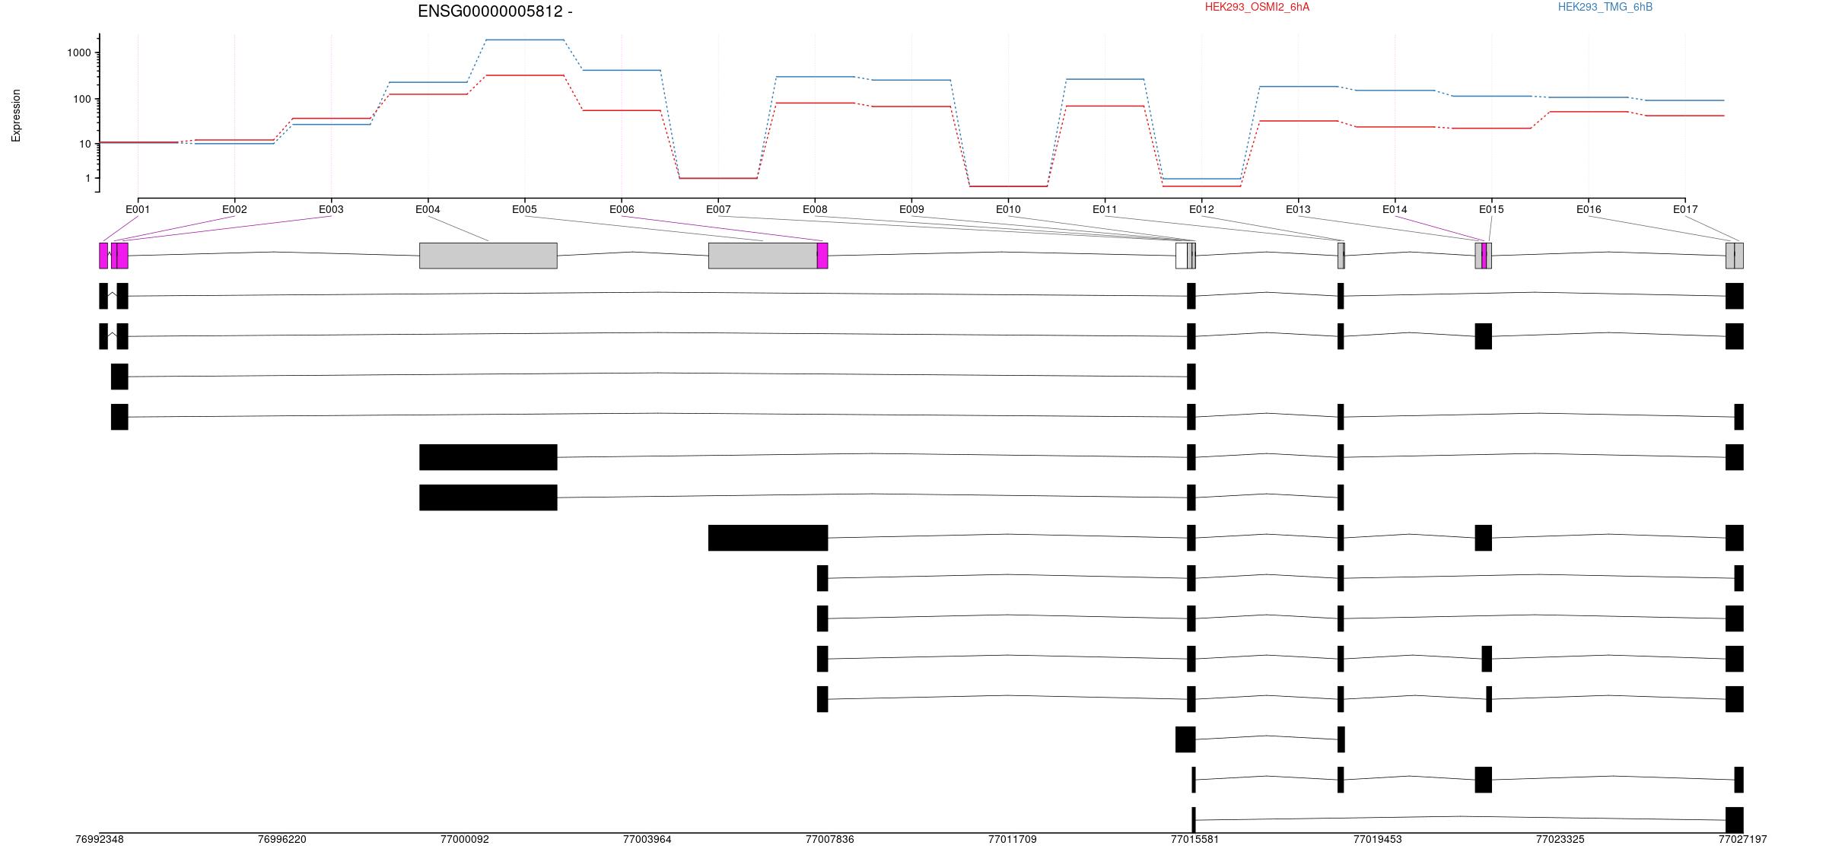This screenshot has height=852, width=1826.
Task: Click exon label E012
Action: 1201,209
